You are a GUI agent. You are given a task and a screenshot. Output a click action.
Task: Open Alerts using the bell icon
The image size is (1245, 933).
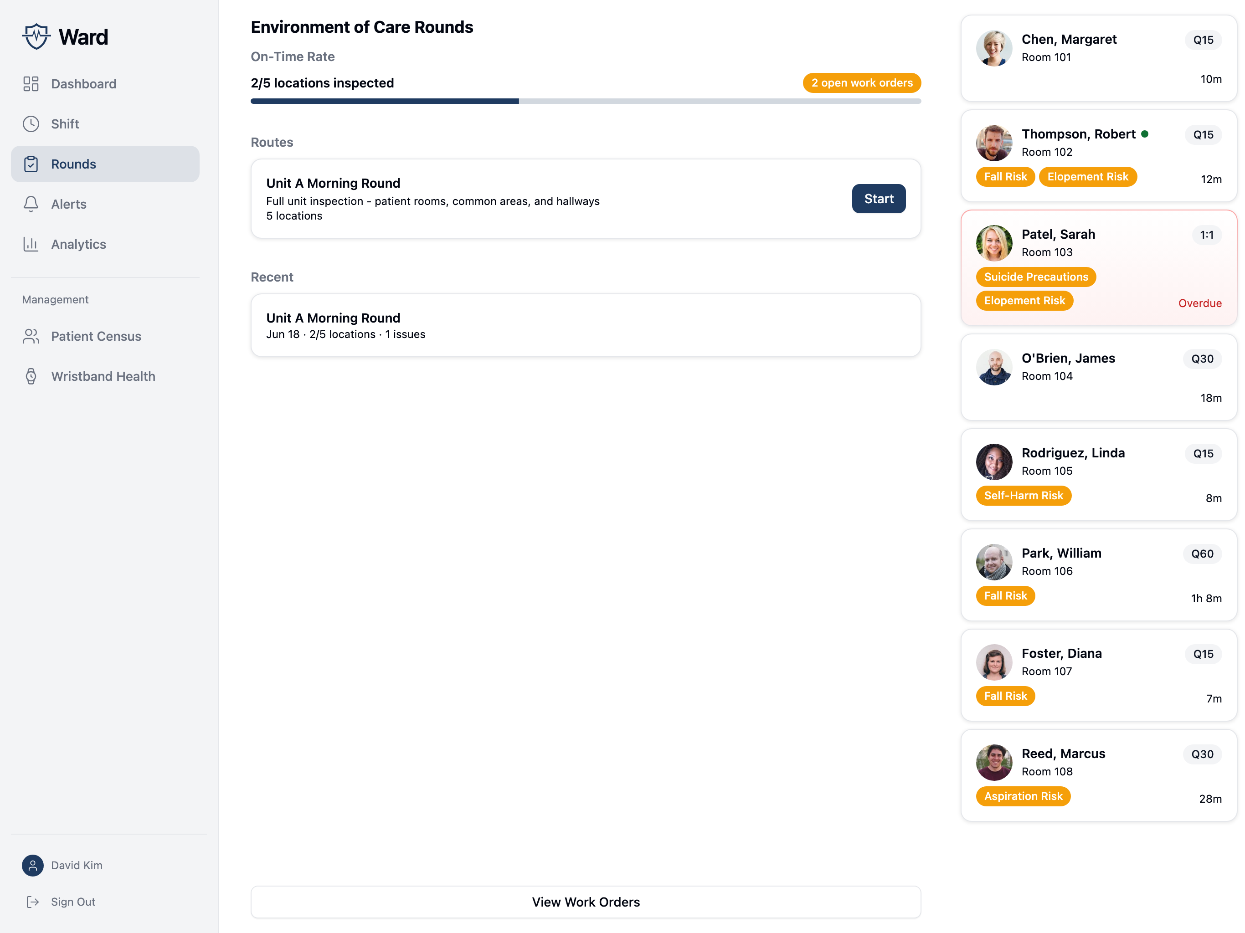click(31, 204)
